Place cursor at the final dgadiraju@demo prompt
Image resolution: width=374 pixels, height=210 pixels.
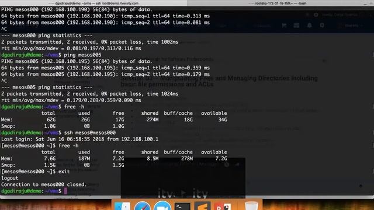coord(65,191)
